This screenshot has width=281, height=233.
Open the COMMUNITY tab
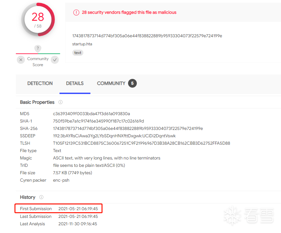[x=111, y=83]
